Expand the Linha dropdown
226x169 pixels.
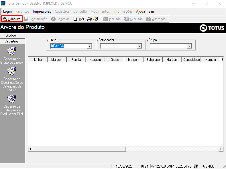point(89,46)
